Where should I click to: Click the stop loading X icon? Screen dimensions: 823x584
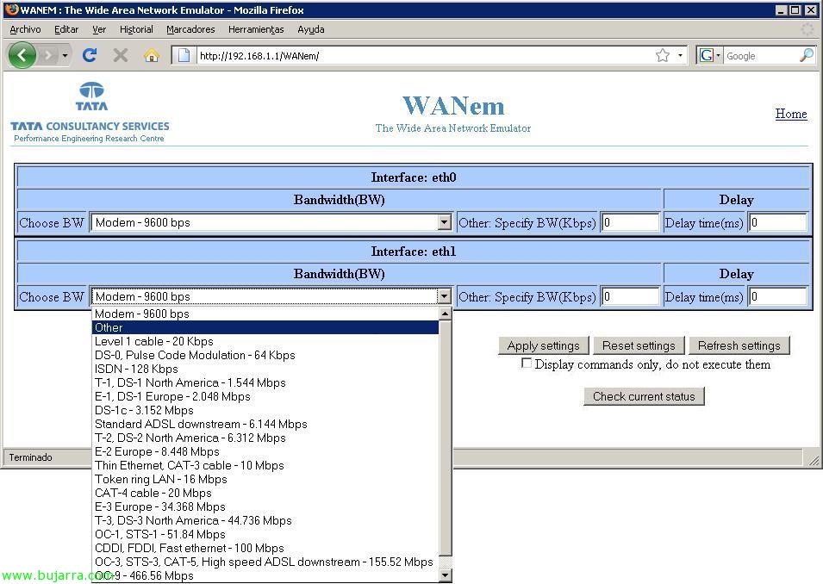click(121, 55)
